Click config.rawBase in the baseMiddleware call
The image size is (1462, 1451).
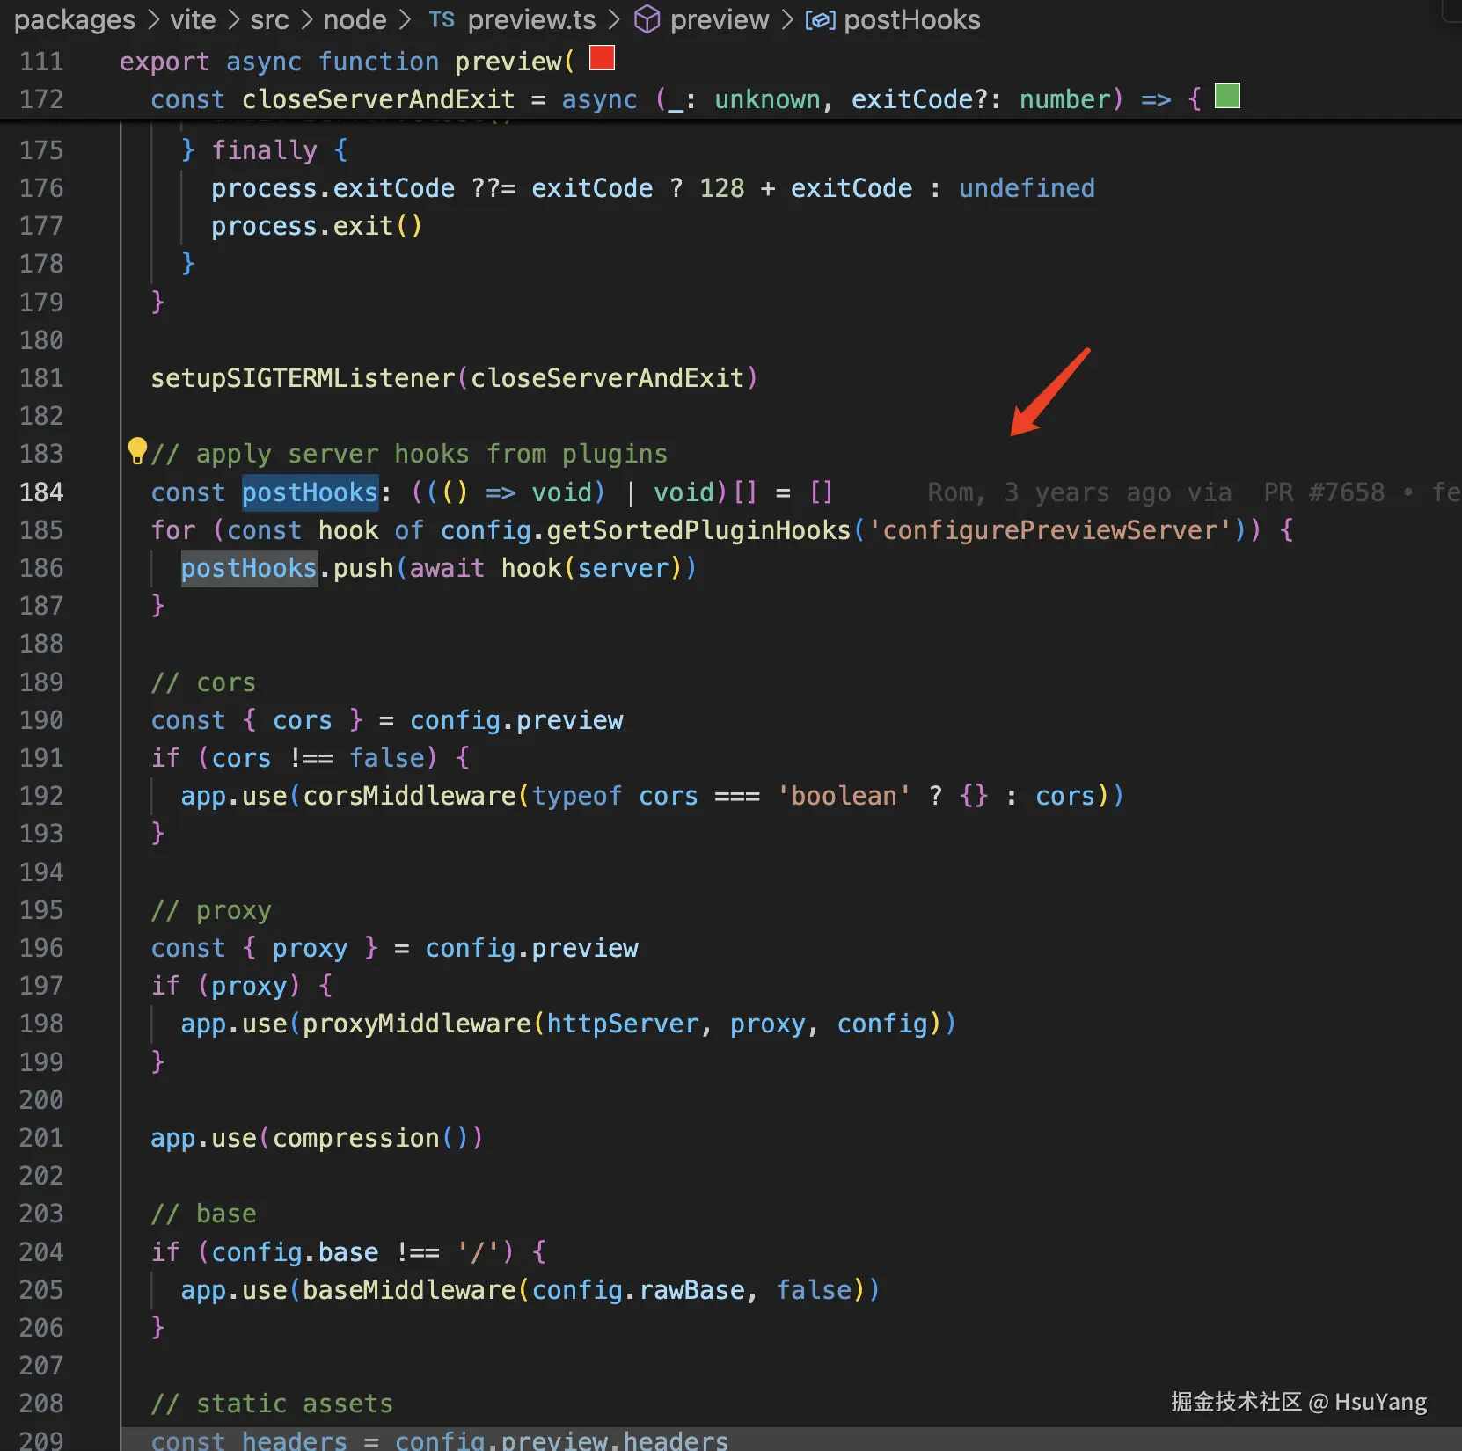[638, 1290]
